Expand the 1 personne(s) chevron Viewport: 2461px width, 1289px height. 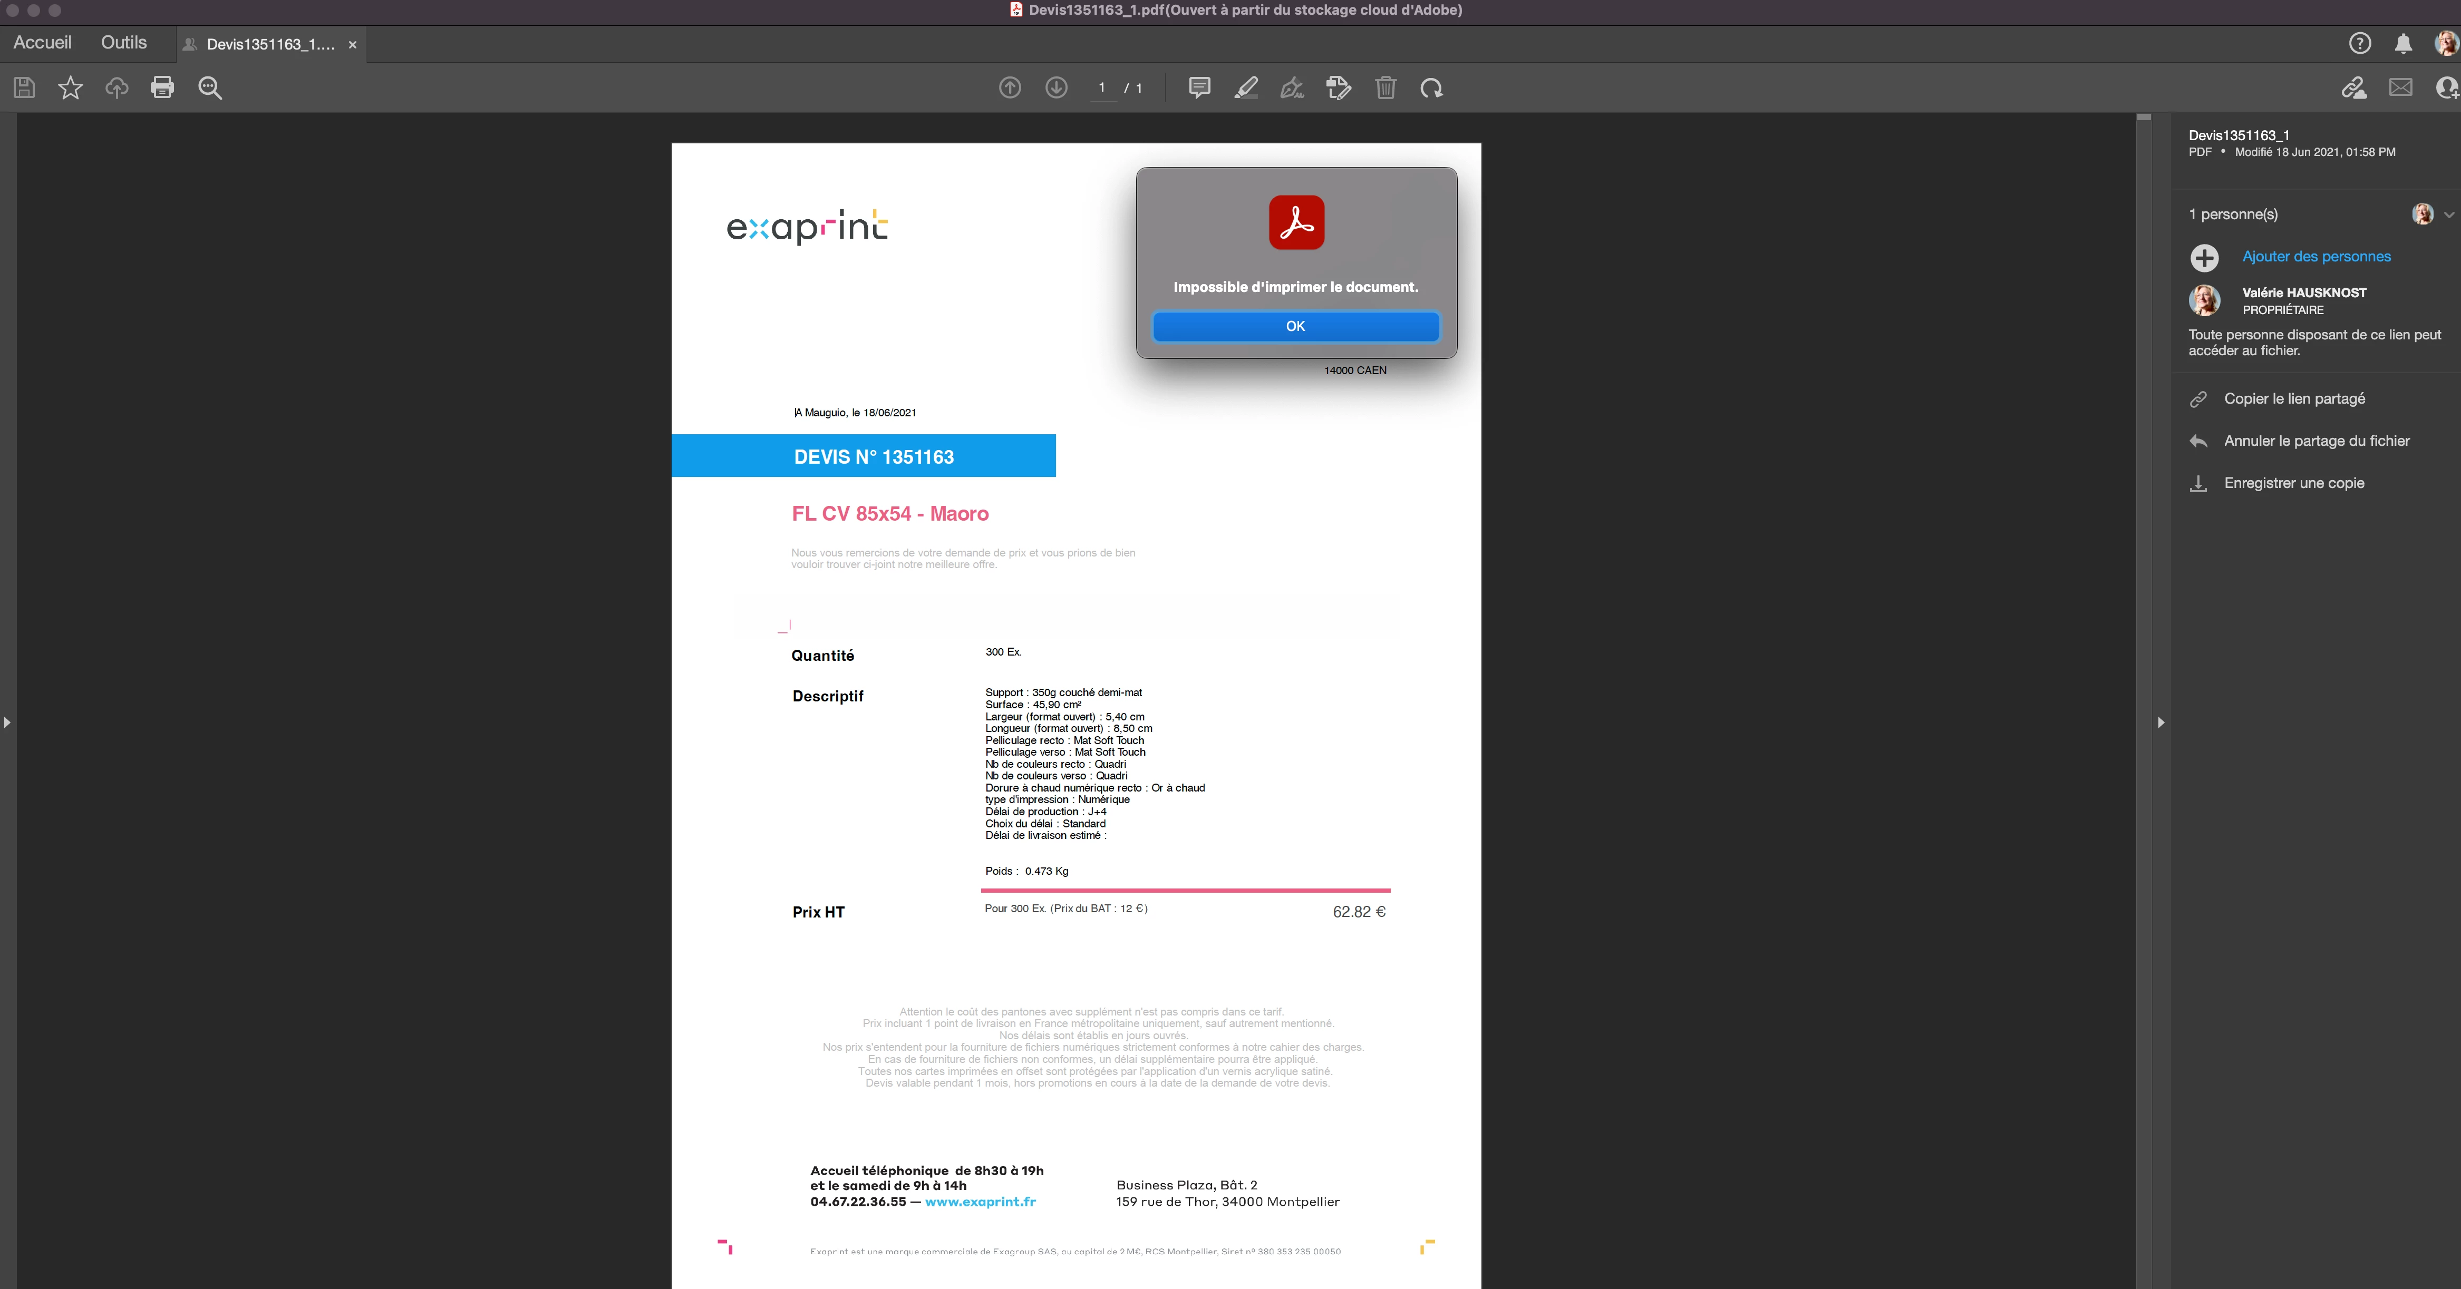(x=2448, y=215)
